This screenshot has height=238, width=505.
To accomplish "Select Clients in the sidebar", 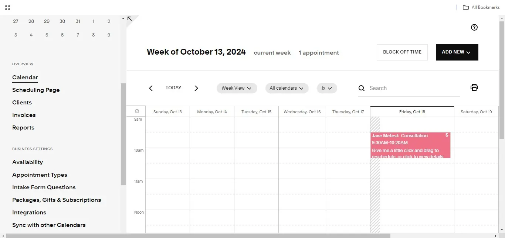I will [22, 103].
